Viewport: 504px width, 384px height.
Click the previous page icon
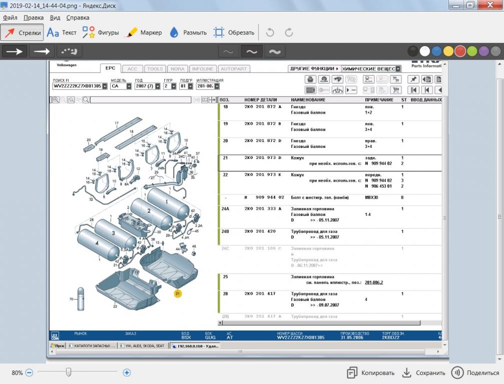[x=426, y=90]
